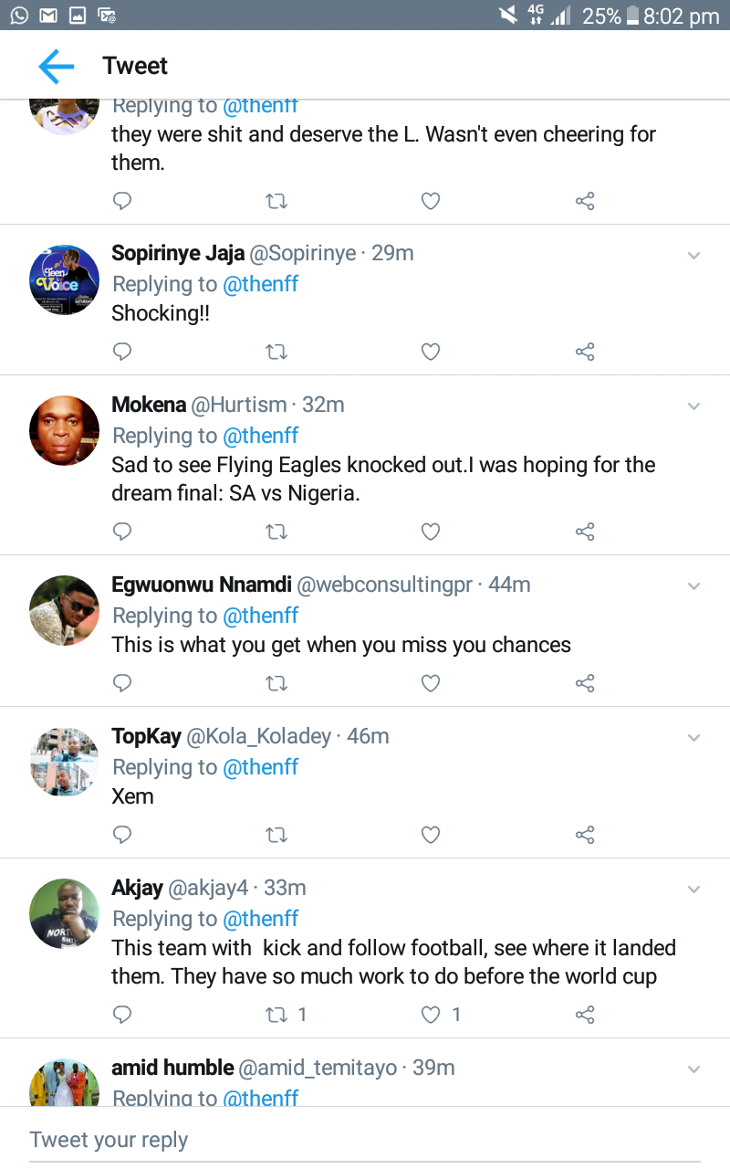The width and height of the screenshot is (730, 1169).
Task: Like Egwuonwu Nnamdi's tweet about missed chances
Action: pyautogui.click(x=431, y=683)
